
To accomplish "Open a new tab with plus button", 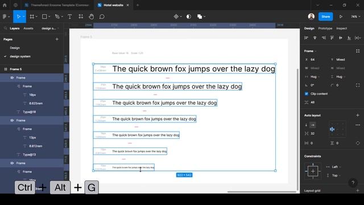I will point(138,5).
